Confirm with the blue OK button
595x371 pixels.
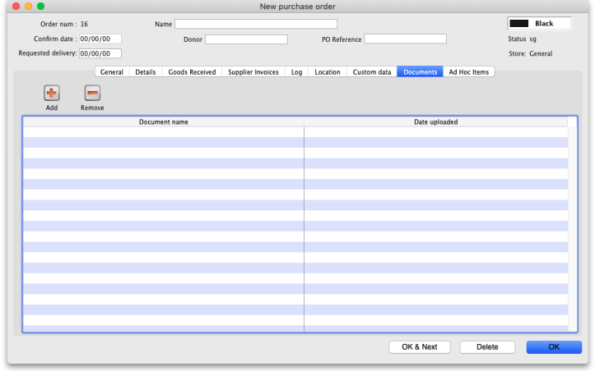[553, 347]
